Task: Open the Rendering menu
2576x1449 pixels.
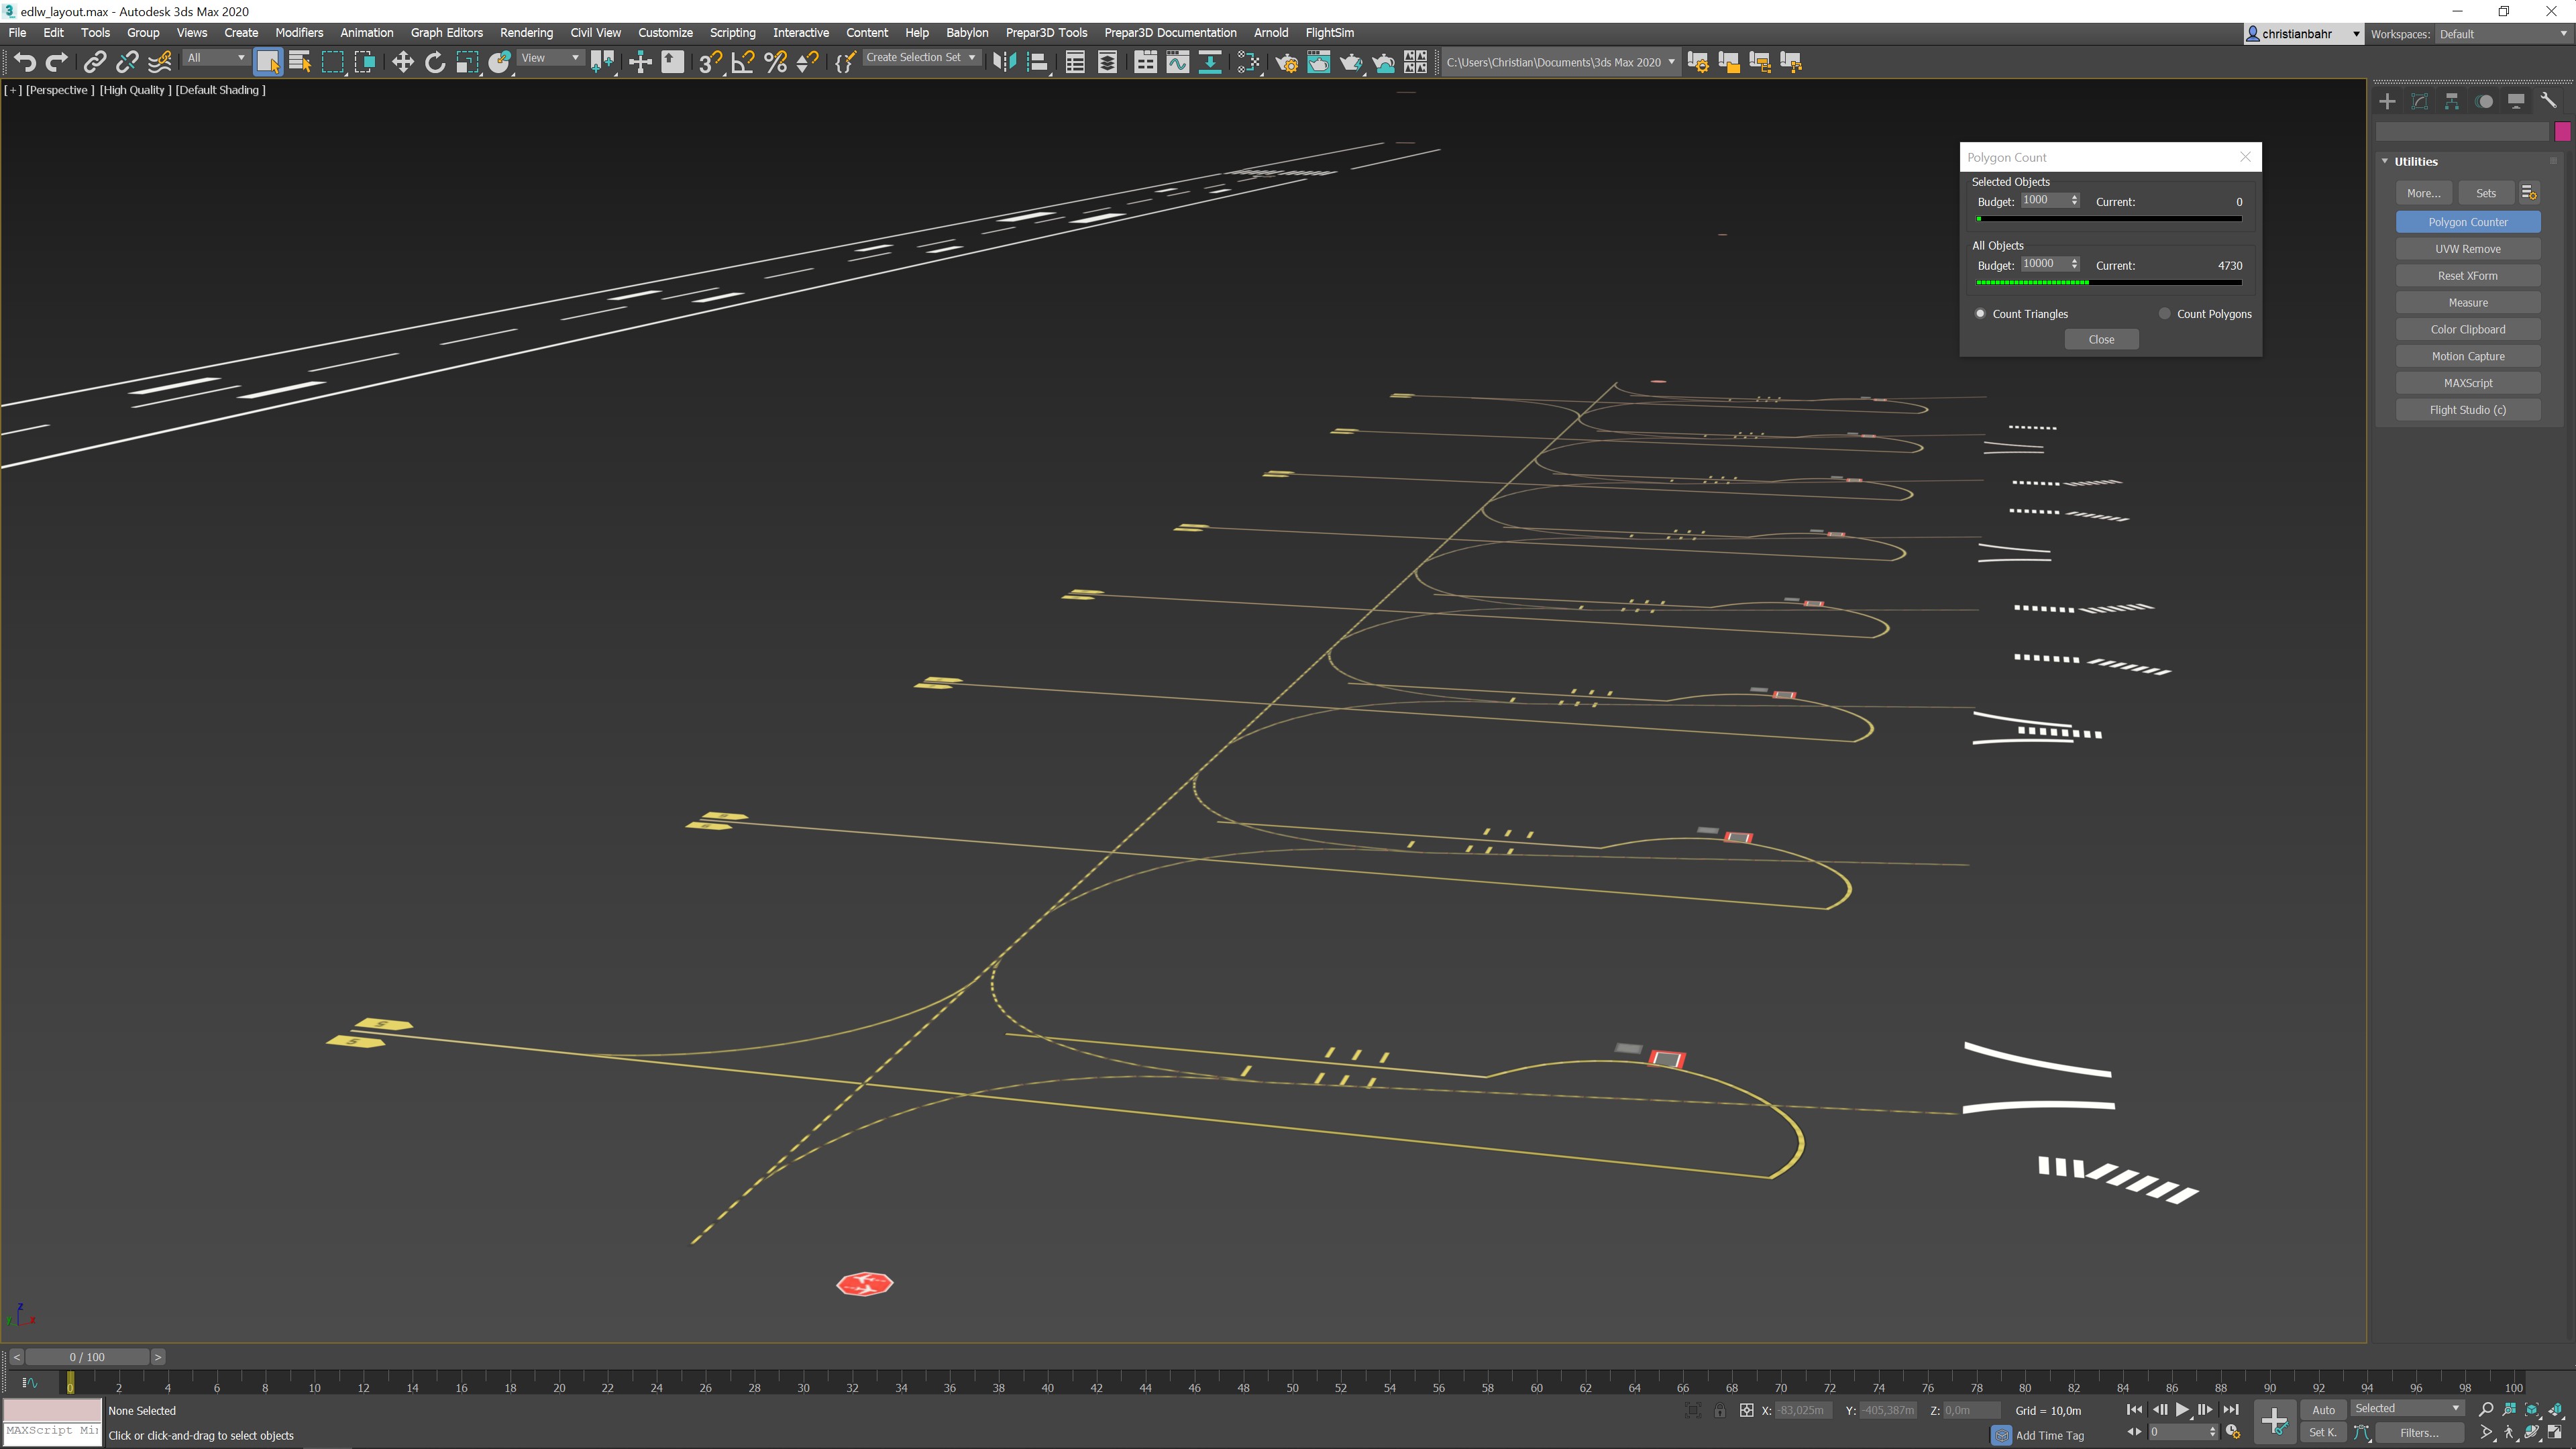Action: pyautogui.click(x=526, y=33)
